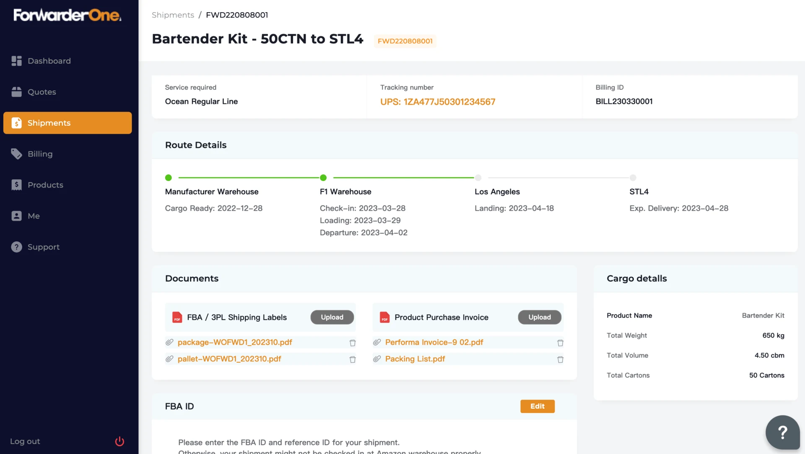This screenshot has width=805, height=454.
Task: Edit the FBA ID section
Action: pos(538,406)
